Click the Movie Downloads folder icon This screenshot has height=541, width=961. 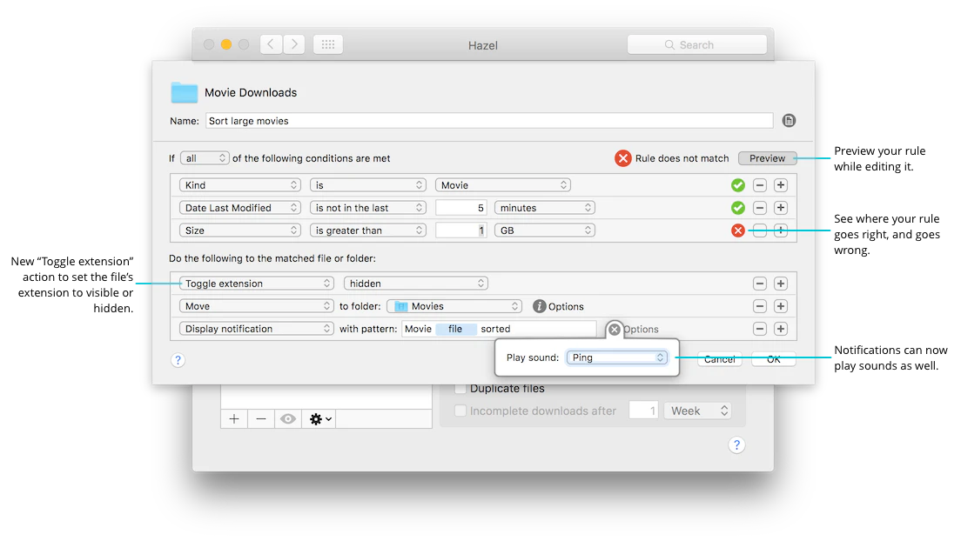coord(184,92)
